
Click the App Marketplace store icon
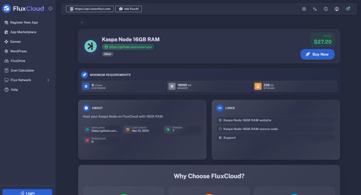pos(6,32)
